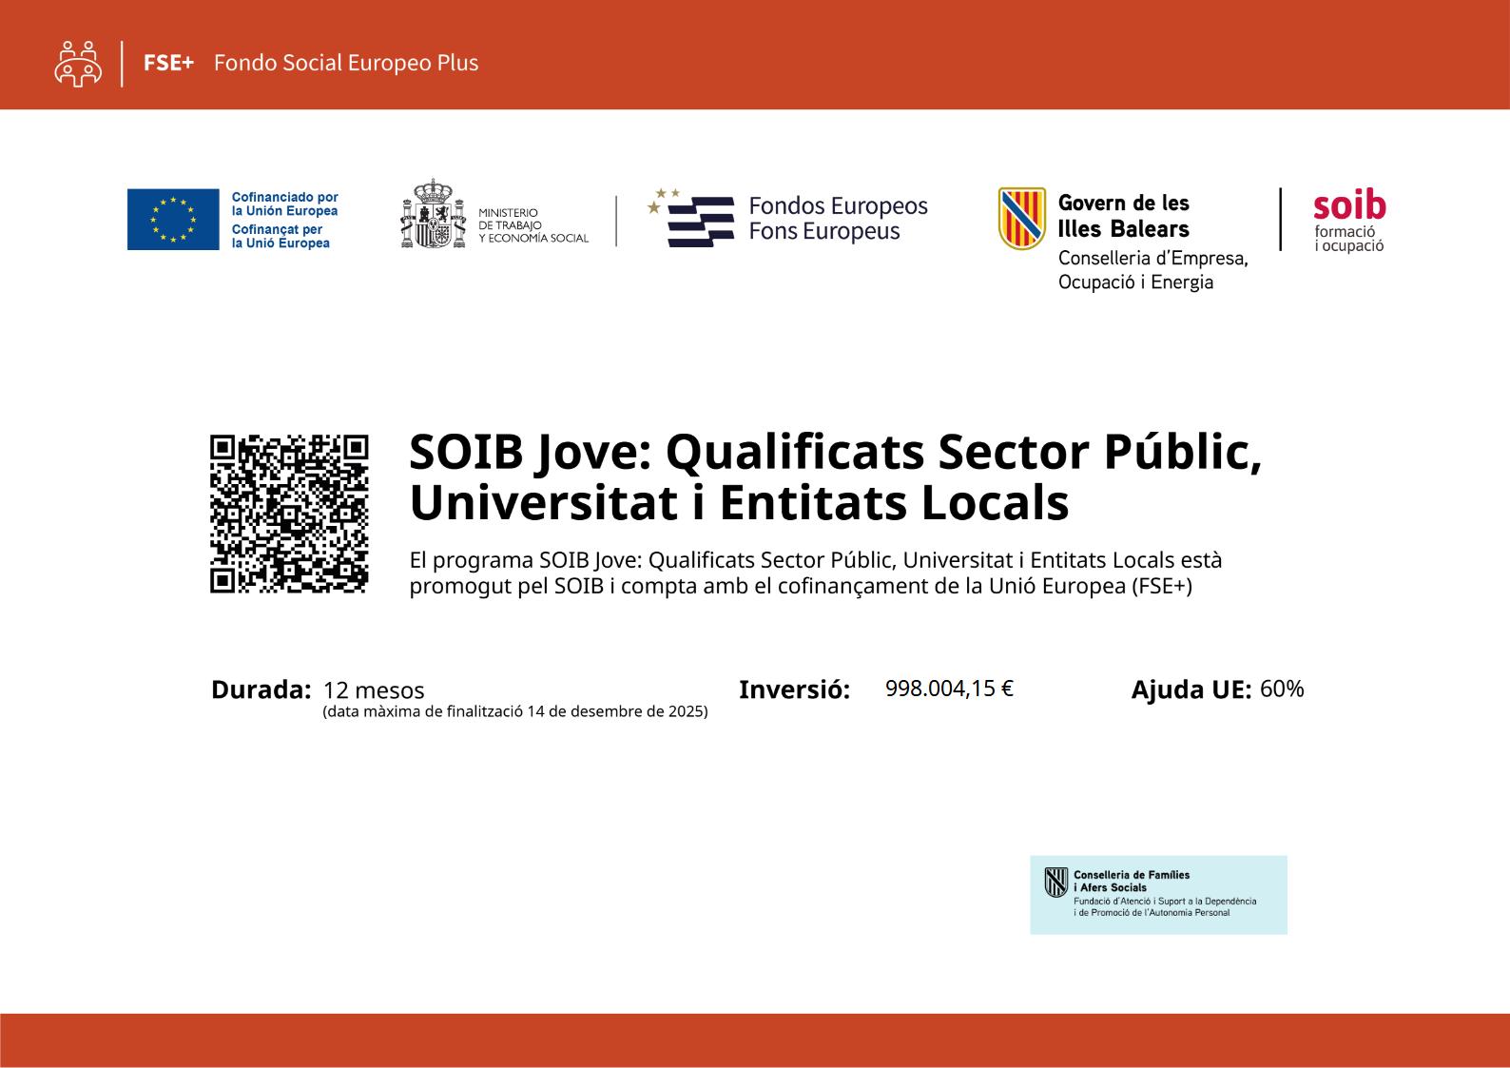This screenshot has height=1068, width=1510.
Task: Click 'Conselleria d'Empresa, Ocupació i Energia' text
Action: pyautogui.click(x=1152, y=270)
